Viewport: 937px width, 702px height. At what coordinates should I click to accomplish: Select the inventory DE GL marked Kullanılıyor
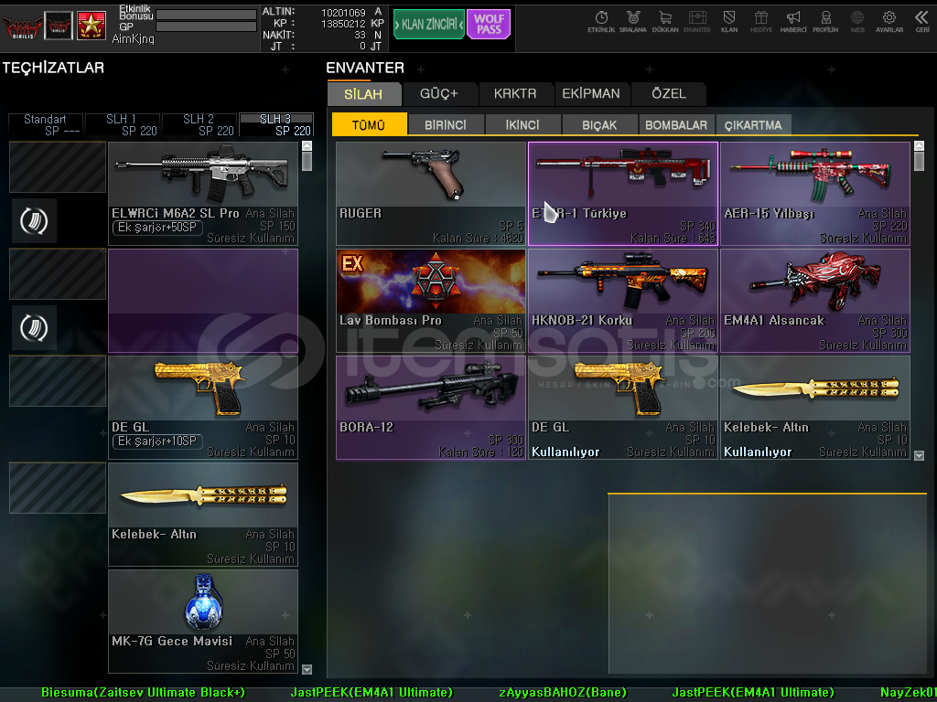pos(622,408)
